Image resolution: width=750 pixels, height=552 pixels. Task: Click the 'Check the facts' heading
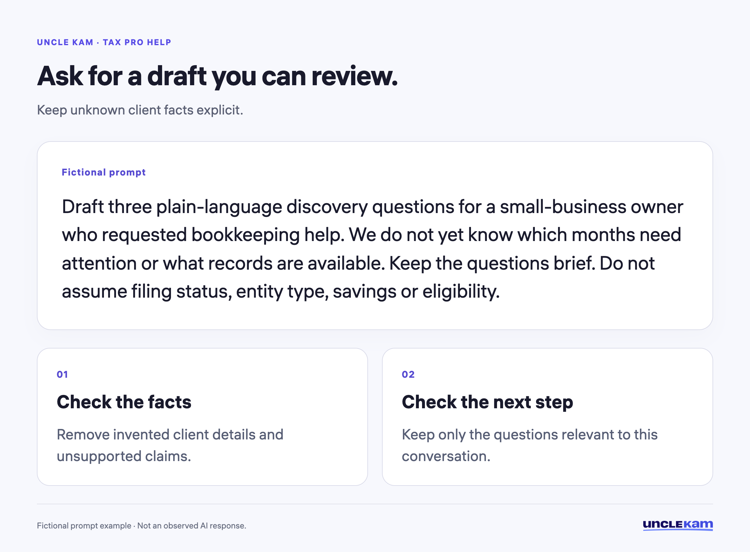point(124,402)
